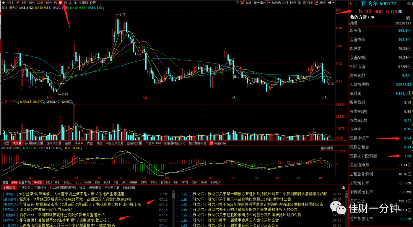Select the MACD indicator tab

coord(38,182)
